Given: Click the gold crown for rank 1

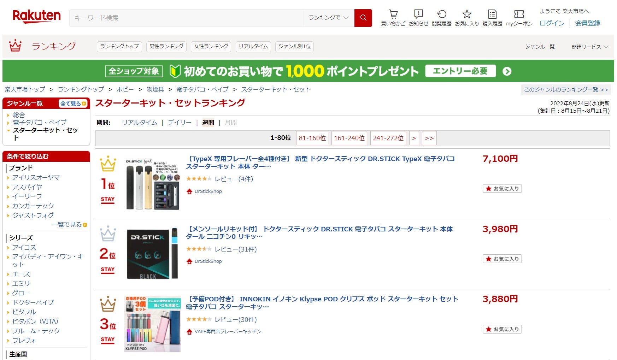Looking at the screenshot, I should (108, 164).
